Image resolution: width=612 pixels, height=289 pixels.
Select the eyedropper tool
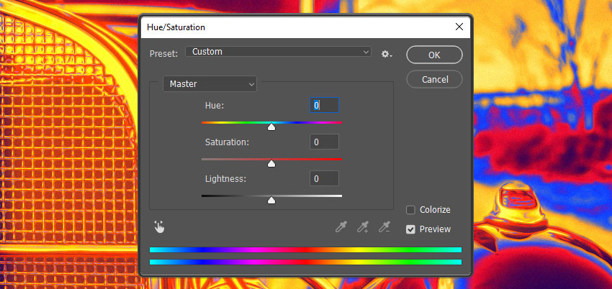tap(341, 227)
